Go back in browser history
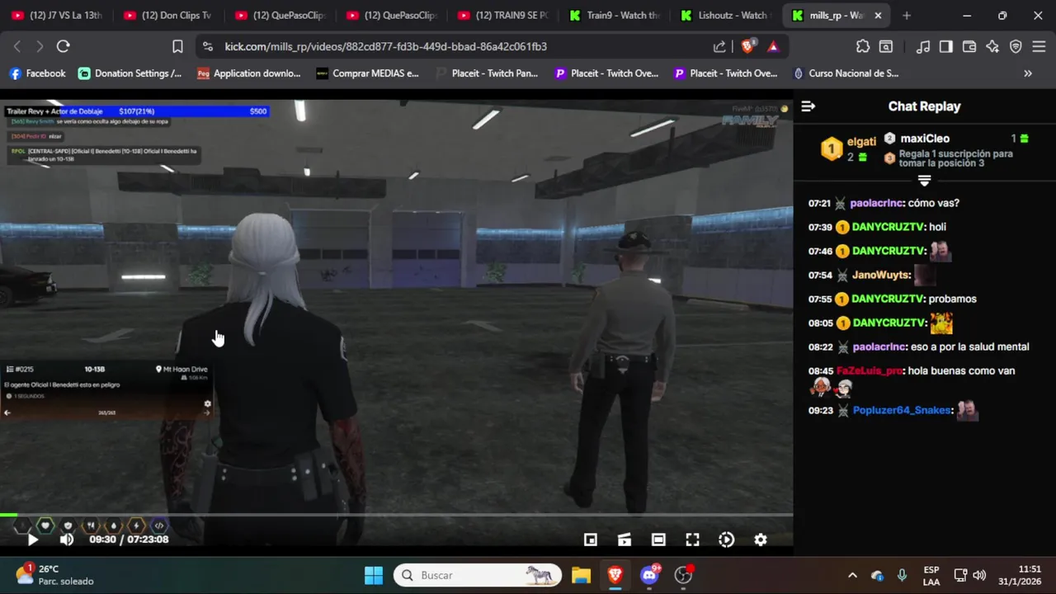The image size is (1056, 594). coord(17,46)
